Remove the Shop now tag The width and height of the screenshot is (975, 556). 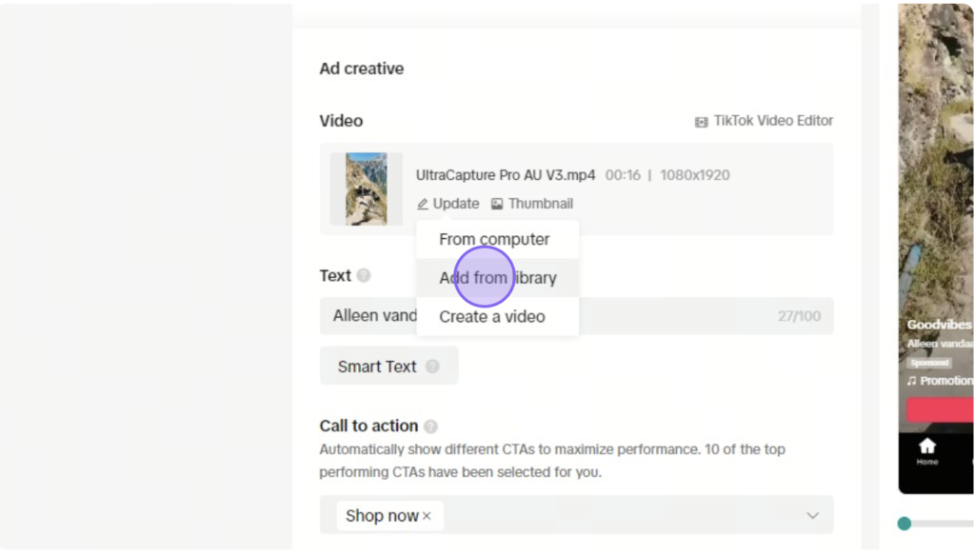(x=427, y=516)
